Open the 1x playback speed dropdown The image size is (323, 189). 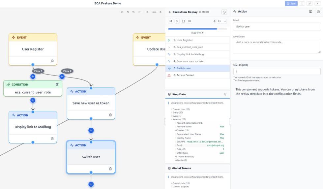tap(222, 21)
